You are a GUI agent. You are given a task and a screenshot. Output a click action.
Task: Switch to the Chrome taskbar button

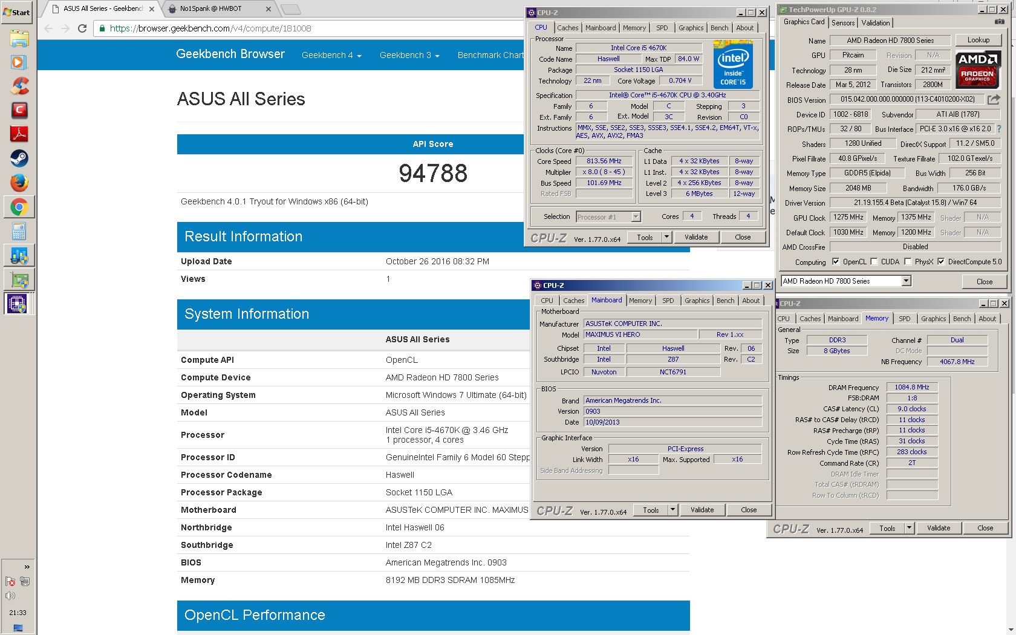[19, 207]
